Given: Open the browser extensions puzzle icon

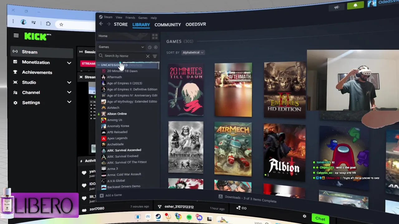Looking at the screenshot, I should [x=48, y=24].
